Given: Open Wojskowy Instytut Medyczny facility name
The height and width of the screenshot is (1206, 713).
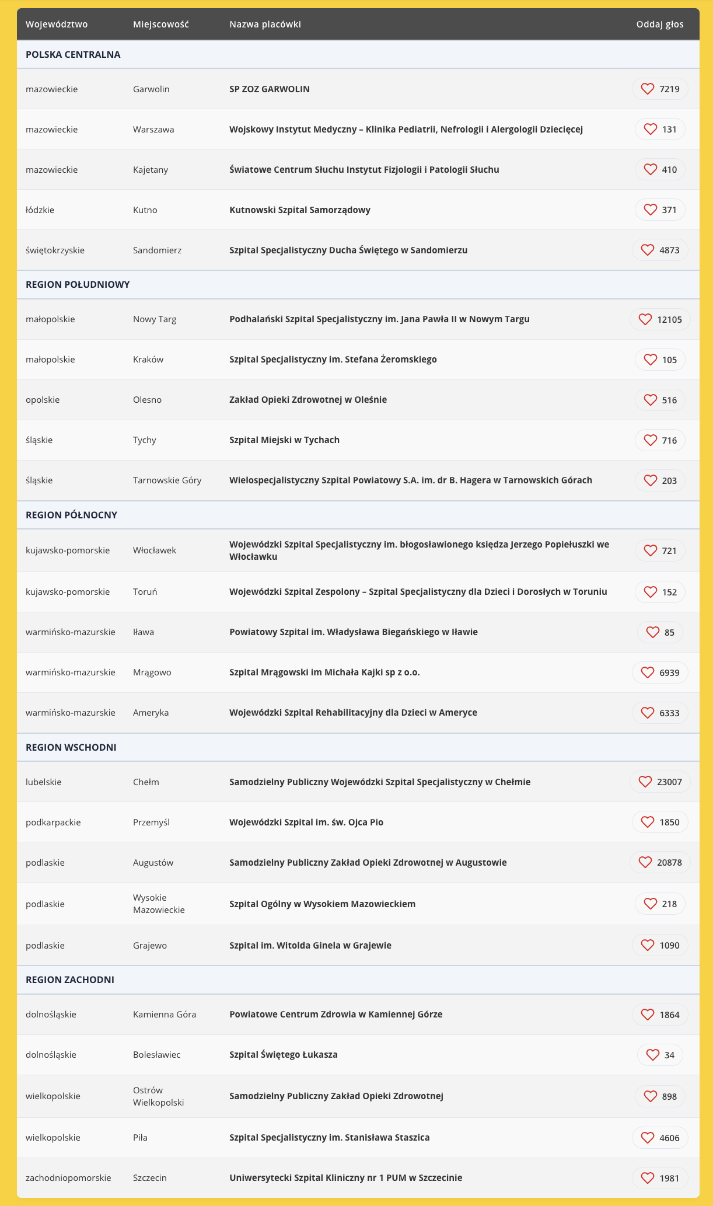Looking at the screenshot, I should click(406, 129).
